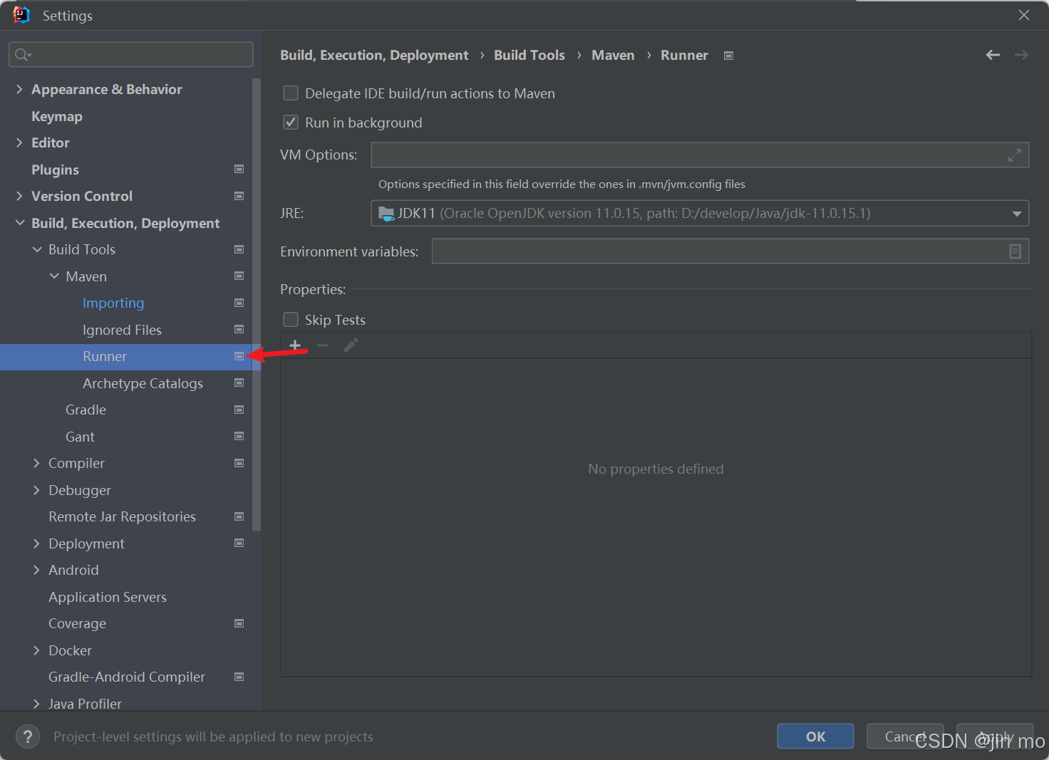
Task: Expand the Debugger node
Action: click(x=36, y=490)
